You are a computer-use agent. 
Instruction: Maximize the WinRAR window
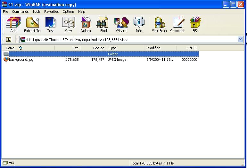coord(233,4)
